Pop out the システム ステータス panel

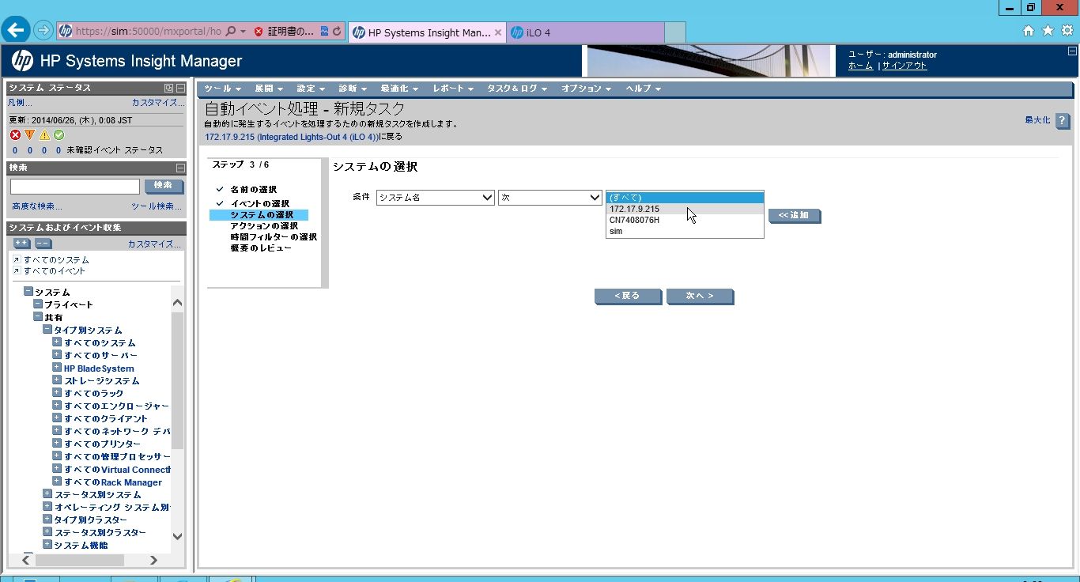click(168, 89)
